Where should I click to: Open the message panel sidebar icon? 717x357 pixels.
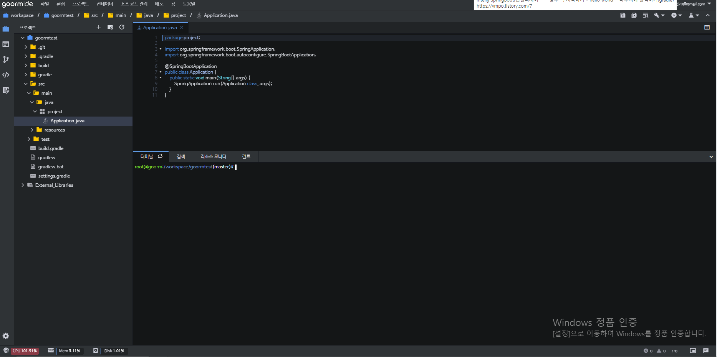pyautogui.click(x=6, y=44)
